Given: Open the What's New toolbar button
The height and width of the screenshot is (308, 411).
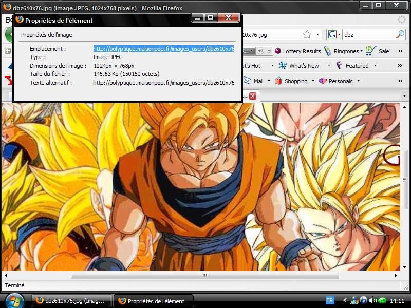Looking at the screenshot, I should pos(304,66).
